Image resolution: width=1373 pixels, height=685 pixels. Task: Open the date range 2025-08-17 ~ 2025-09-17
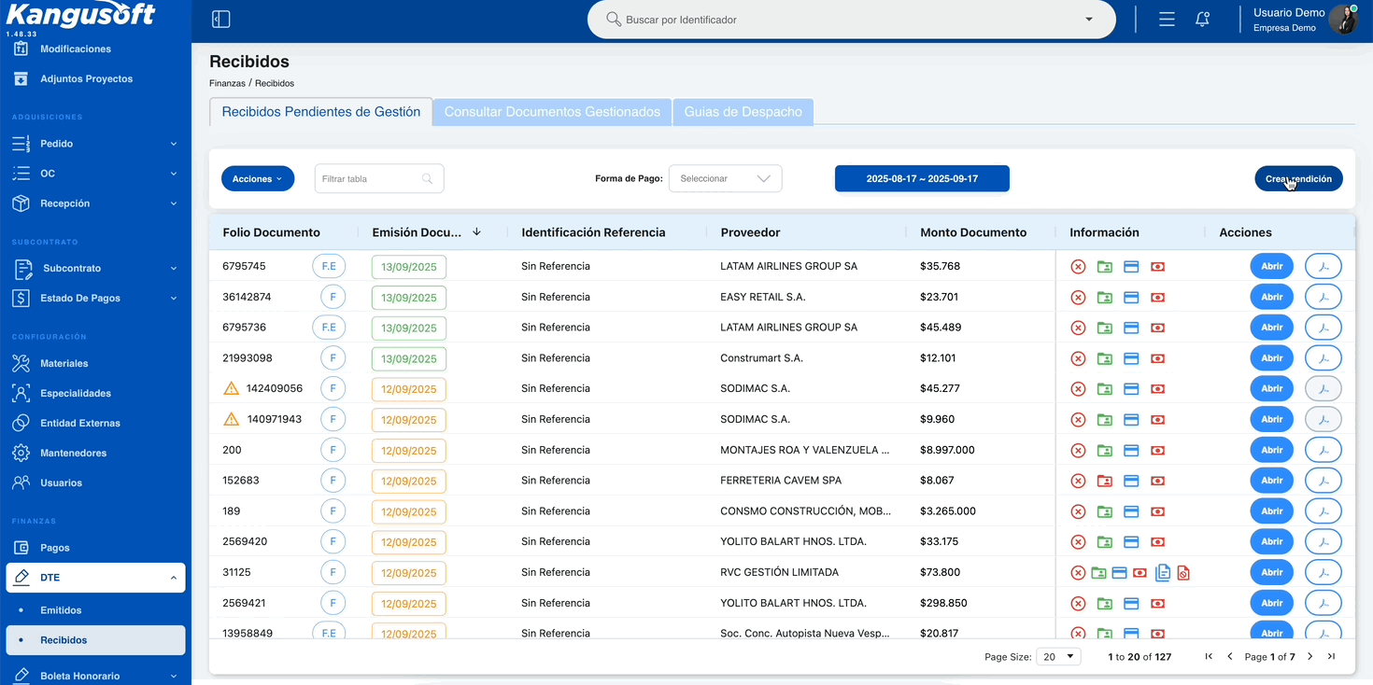pyautogui.click(x=922, y=178)
